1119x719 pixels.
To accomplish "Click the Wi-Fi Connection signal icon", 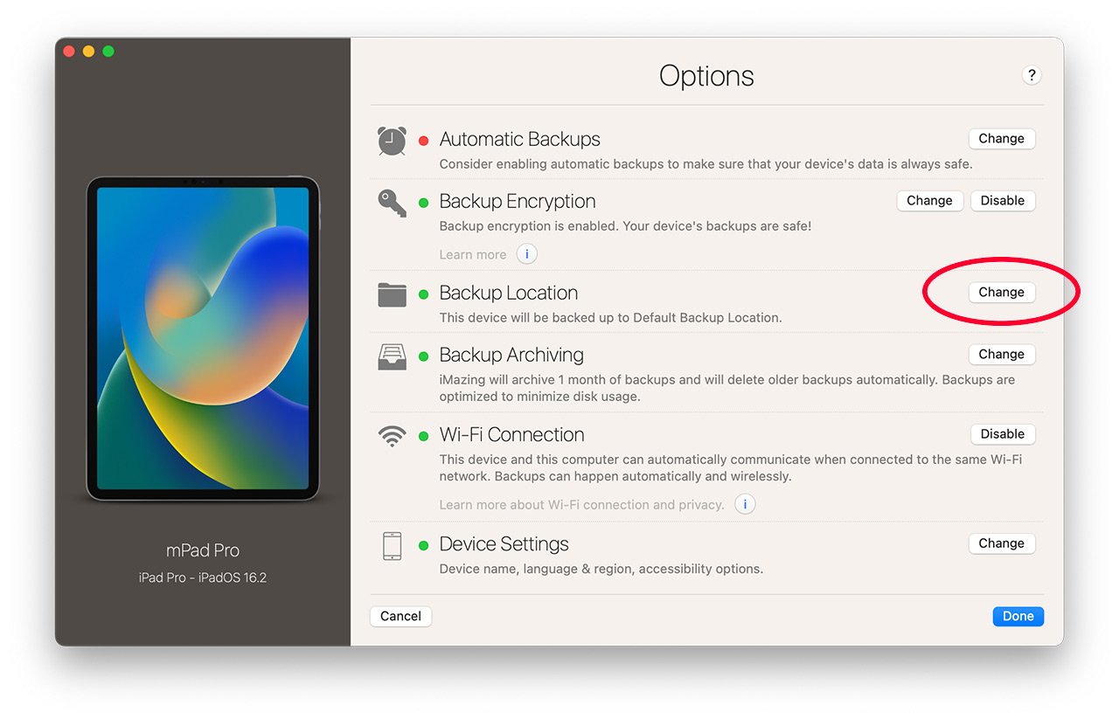I will (392, 437).
